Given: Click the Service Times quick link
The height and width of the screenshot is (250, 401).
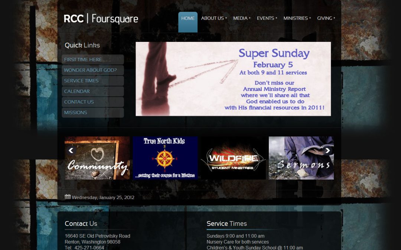Looking at the screenshot, I should coord(92,80).
